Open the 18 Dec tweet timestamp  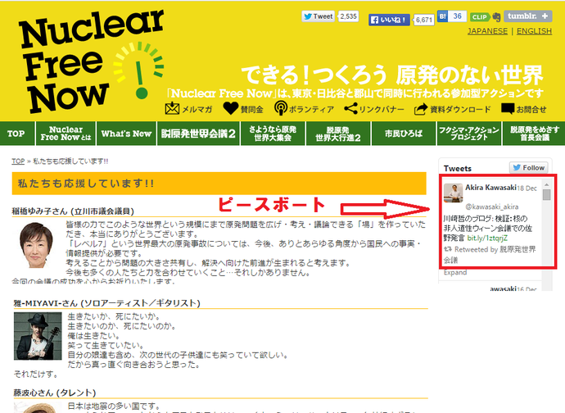pyautogui.click(x=527, y=188)
